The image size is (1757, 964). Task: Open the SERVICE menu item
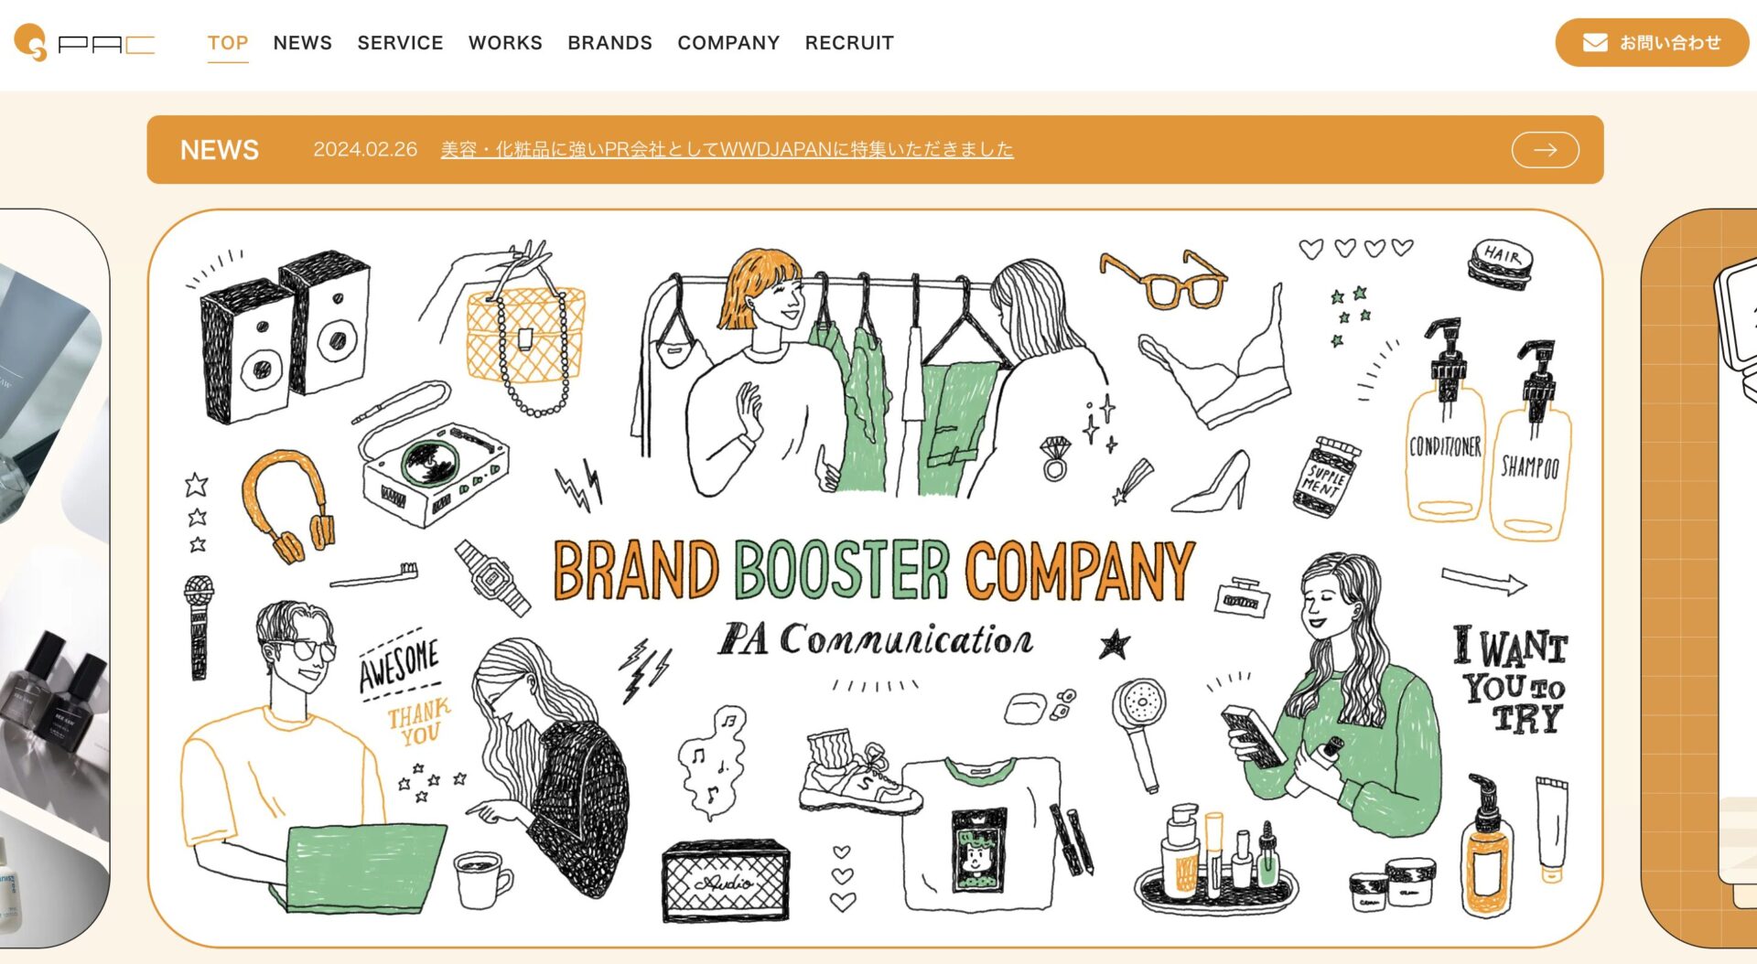(400, 43)
